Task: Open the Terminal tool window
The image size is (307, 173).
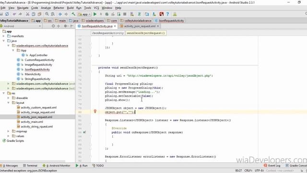Action: [x=30, y=165]
